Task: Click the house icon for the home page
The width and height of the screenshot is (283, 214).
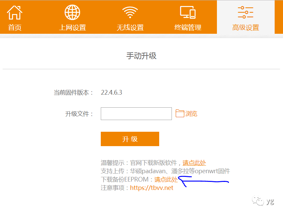Action: [x=15, y=12]
